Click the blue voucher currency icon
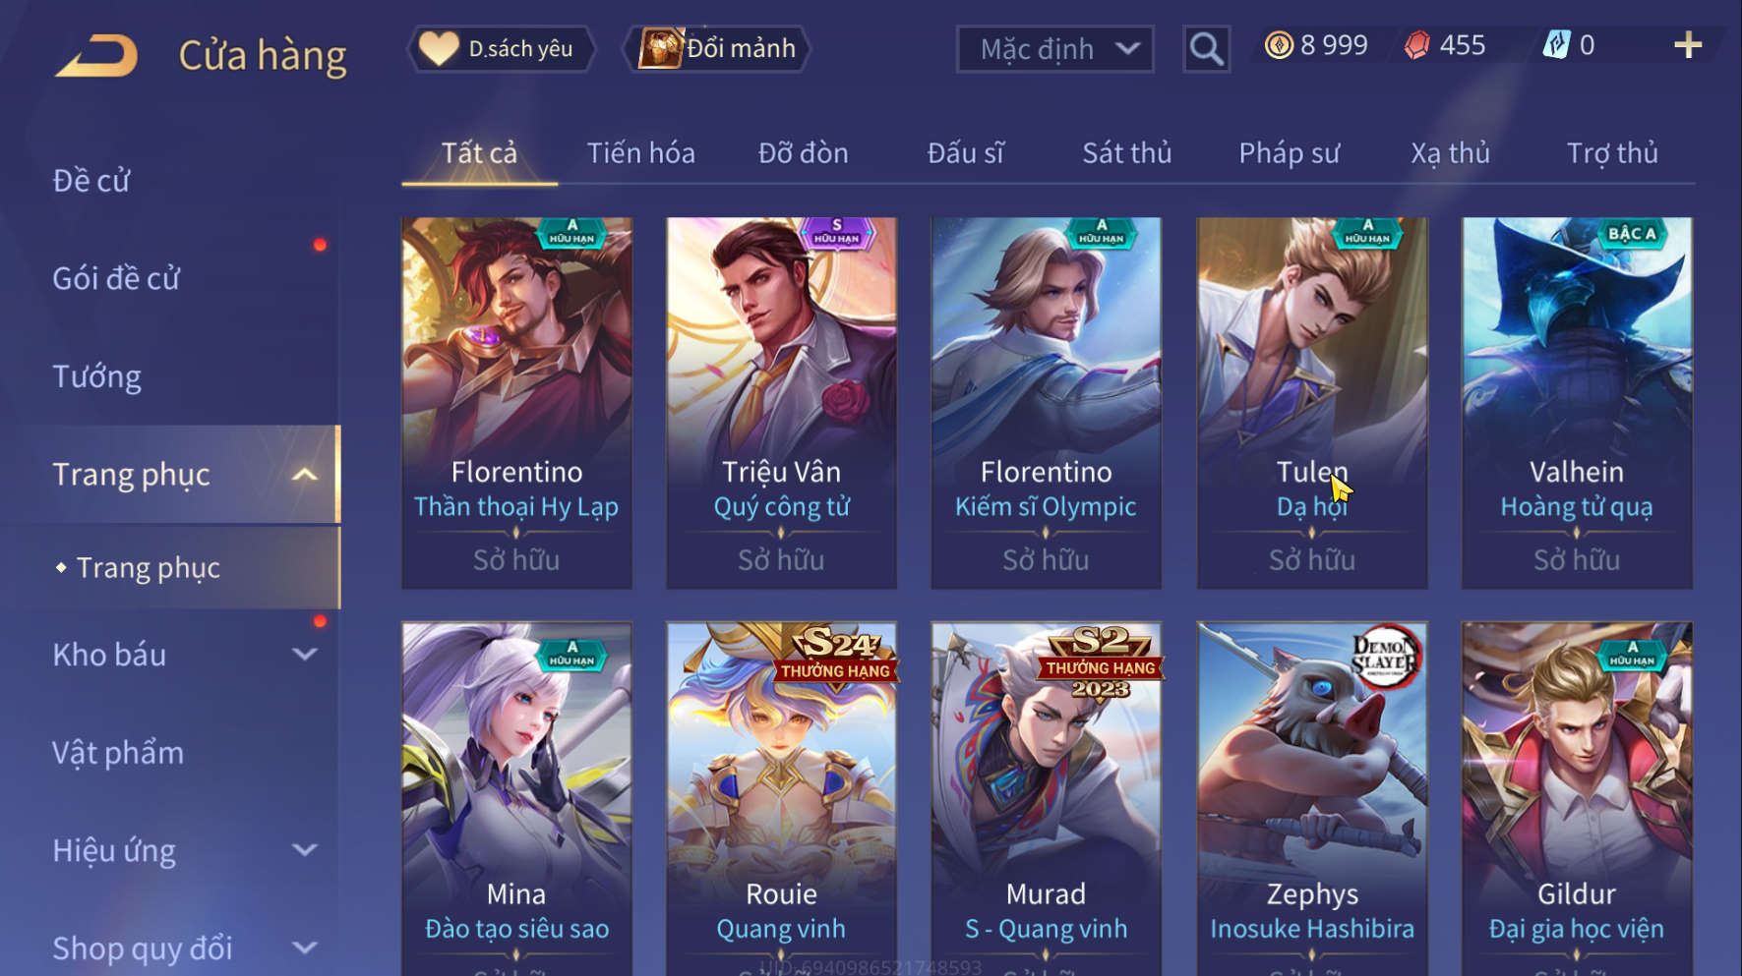 [x=1556, y=45]
